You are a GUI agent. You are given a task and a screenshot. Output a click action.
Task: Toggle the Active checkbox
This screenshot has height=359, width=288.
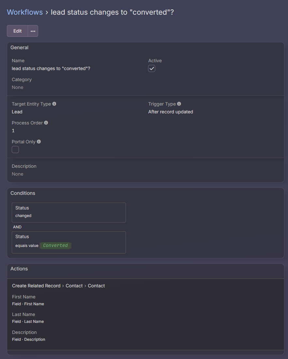(152, 68)
